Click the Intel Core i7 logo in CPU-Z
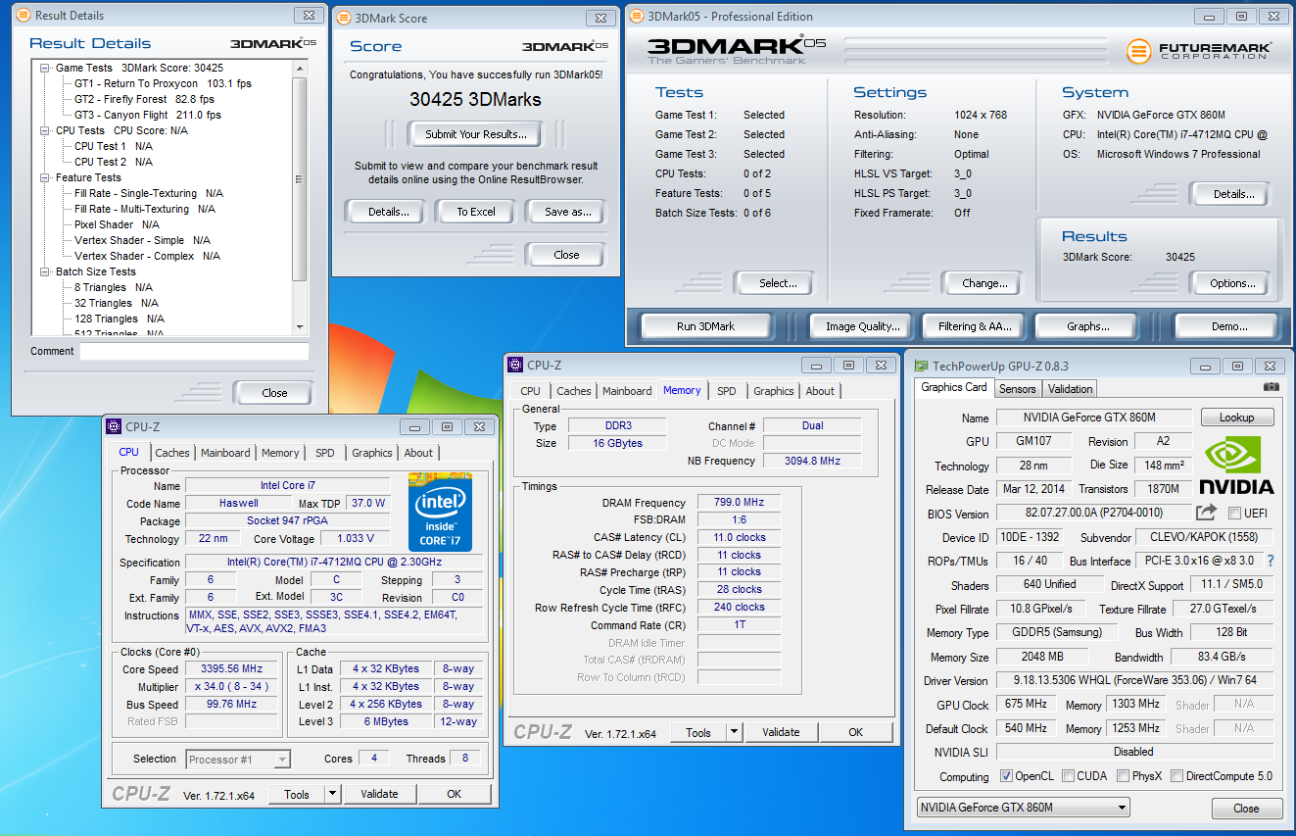This screenshot has width=1296, height=836. (x=440, y=512)
